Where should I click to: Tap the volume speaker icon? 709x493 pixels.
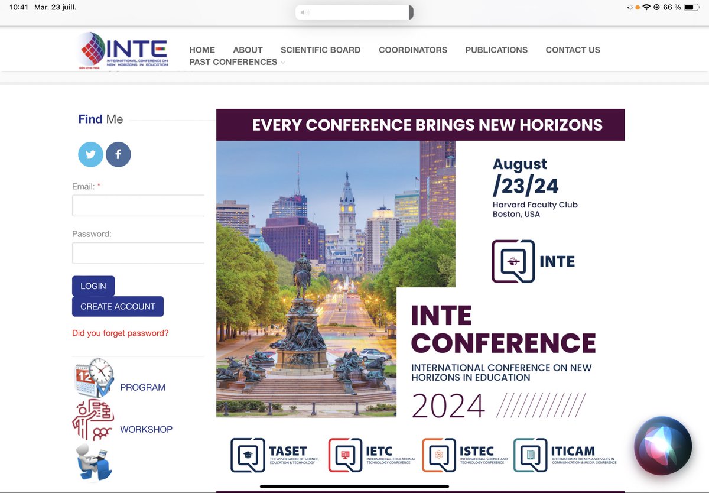tap(304, 12)
